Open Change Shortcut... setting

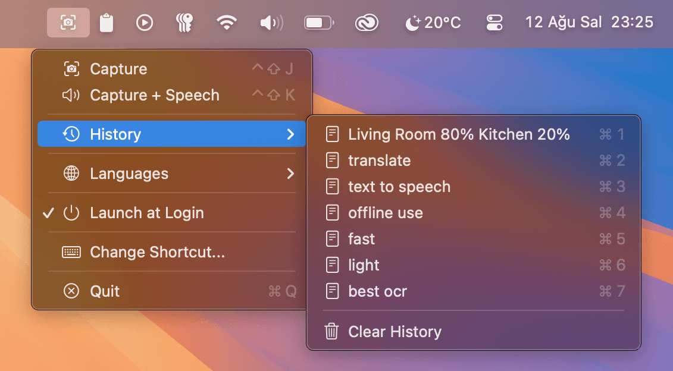(x=157, y=252)
